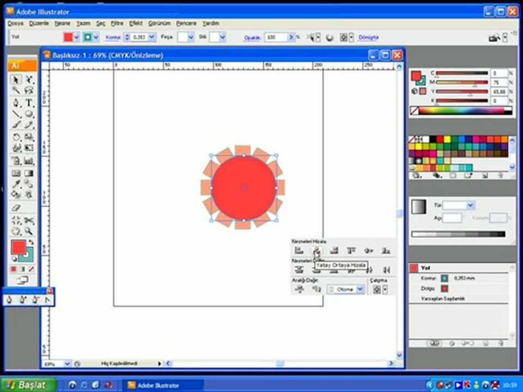Viewport: 523px width, 392px height.
Task: Reset to default fill and stroke
Action: click(14, 259)
